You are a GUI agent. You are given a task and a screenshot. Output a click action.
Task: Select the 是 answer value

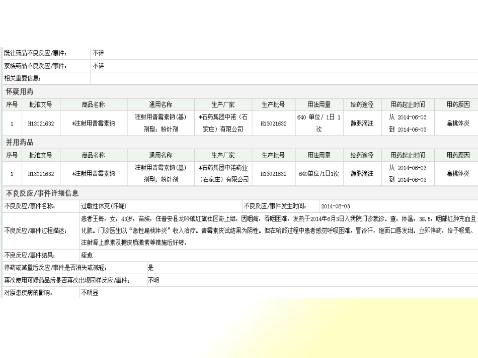(x=151, y=268)
